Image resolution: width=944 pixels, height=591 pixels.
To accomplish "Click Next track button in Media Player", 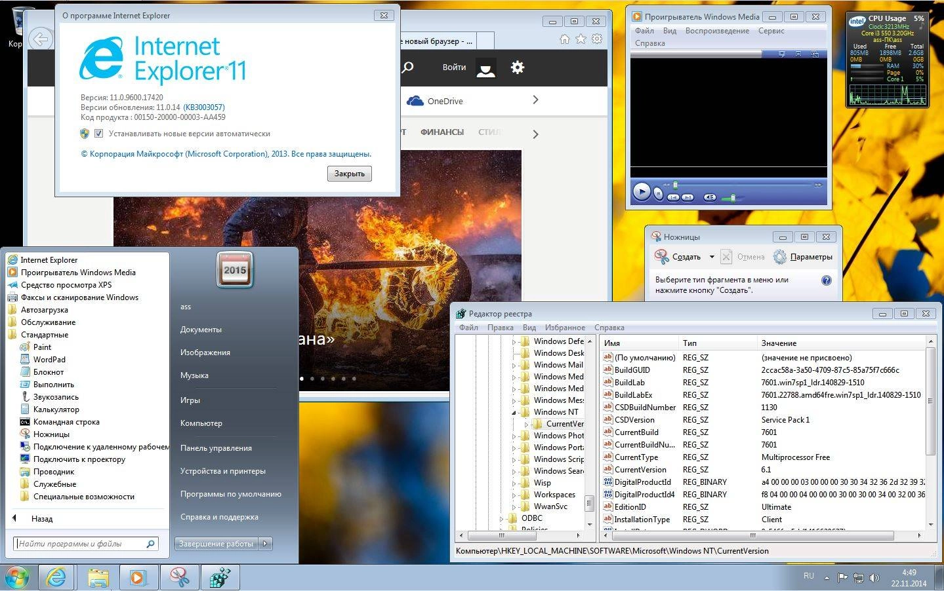I will coord(687,197).
